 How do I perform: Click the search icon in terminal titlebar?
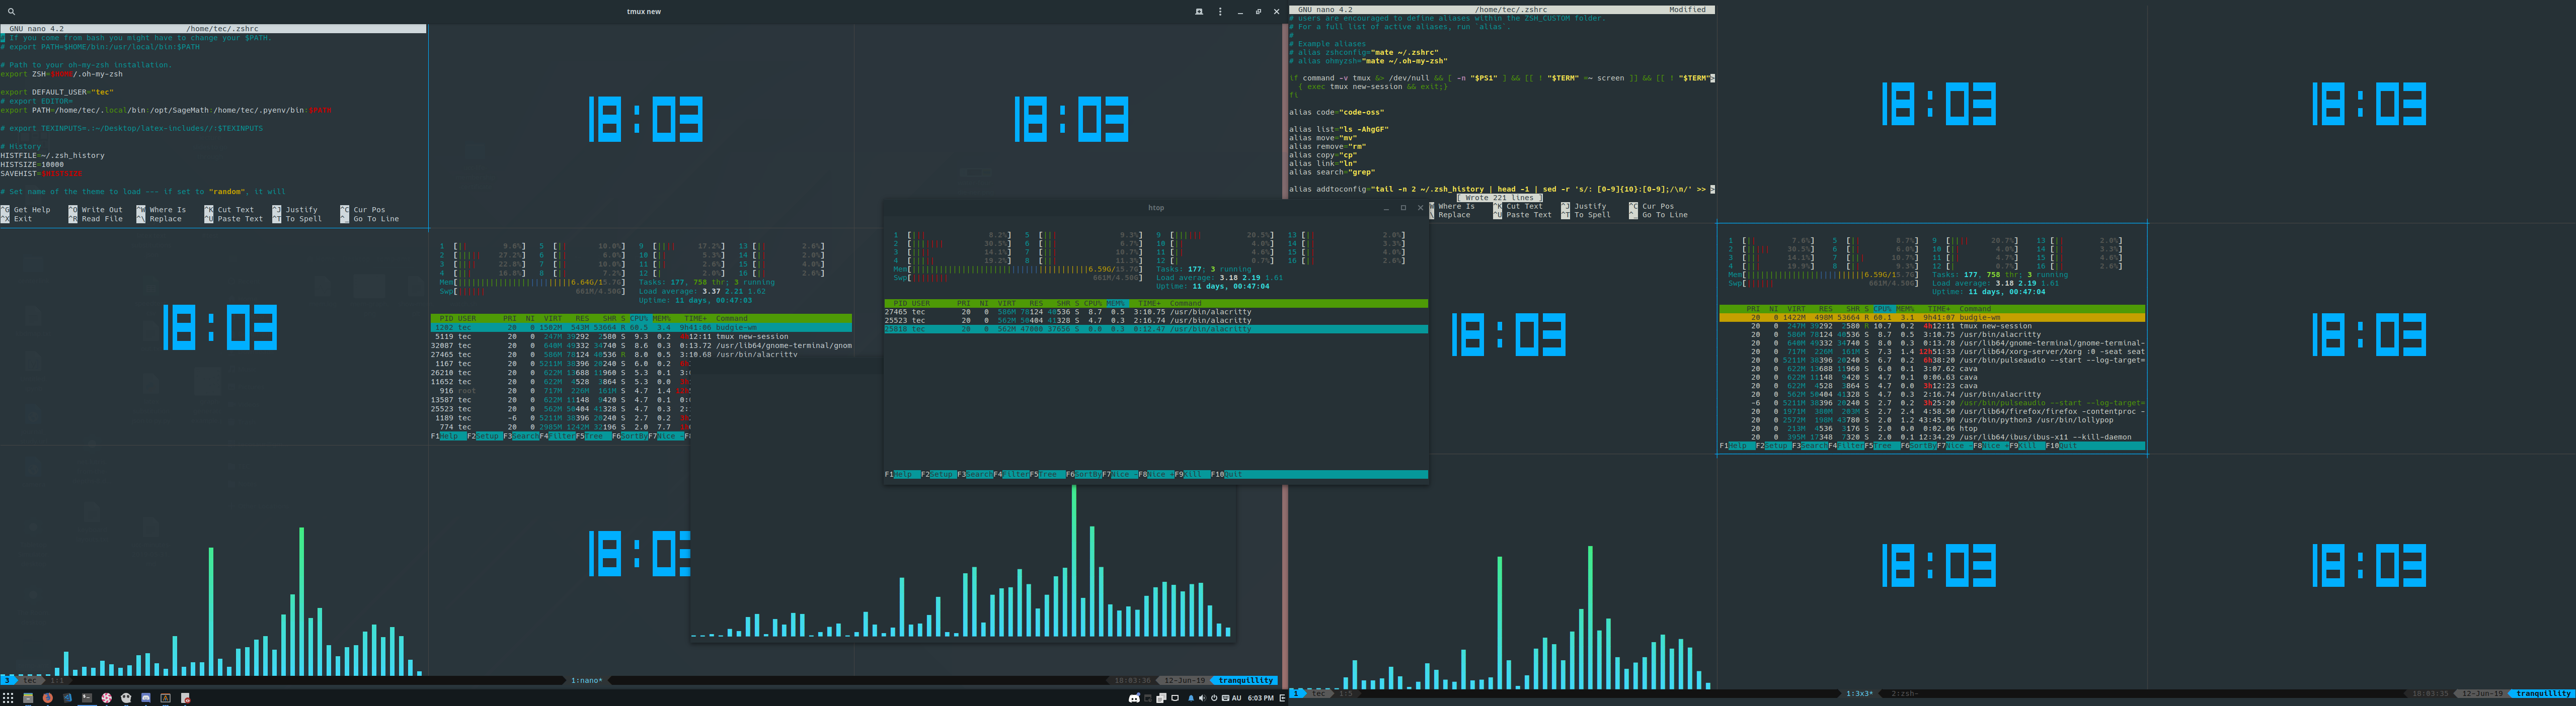(11, 12)
